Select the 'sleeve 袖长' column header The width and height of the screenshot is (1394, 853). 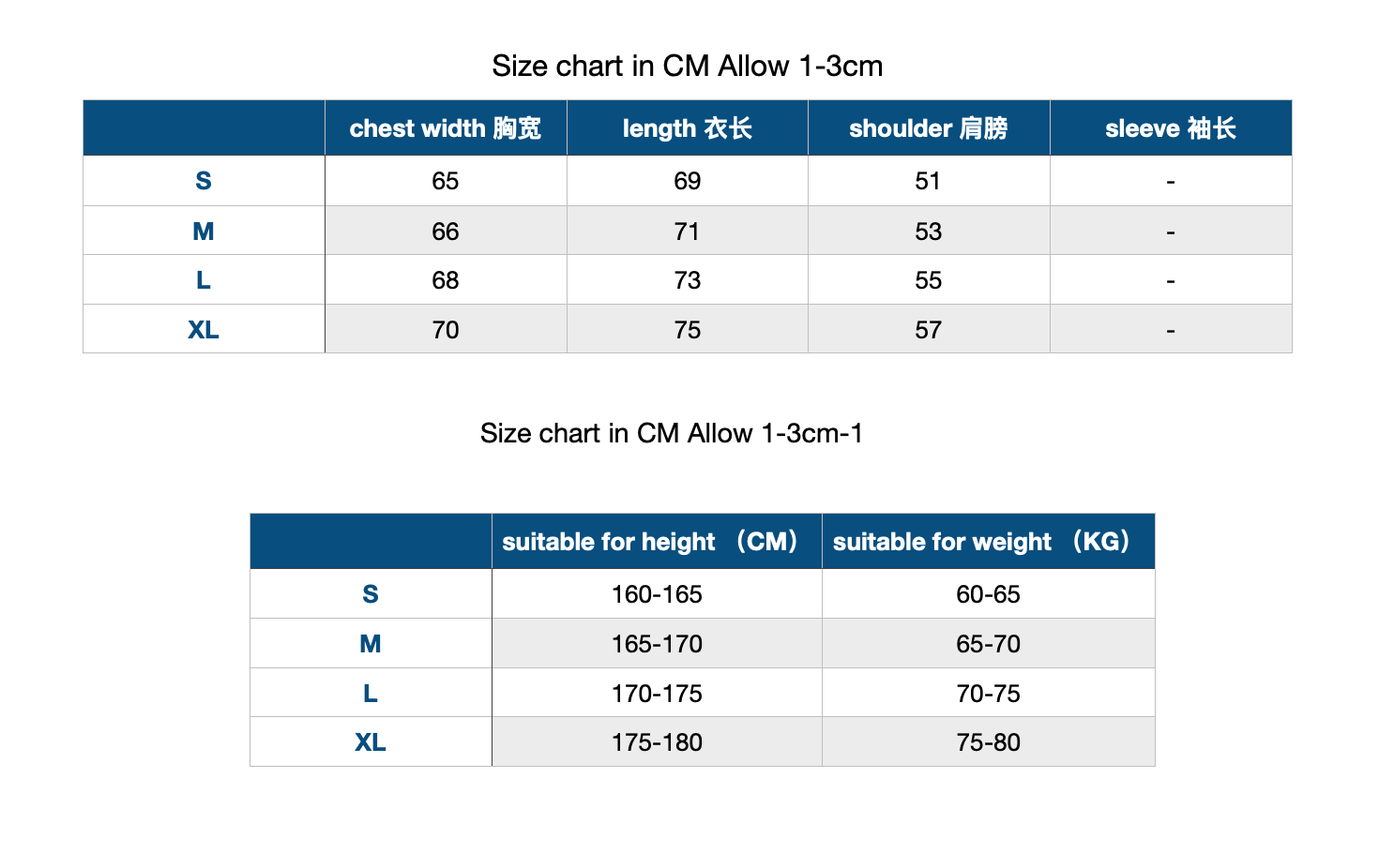[1170, 128]
